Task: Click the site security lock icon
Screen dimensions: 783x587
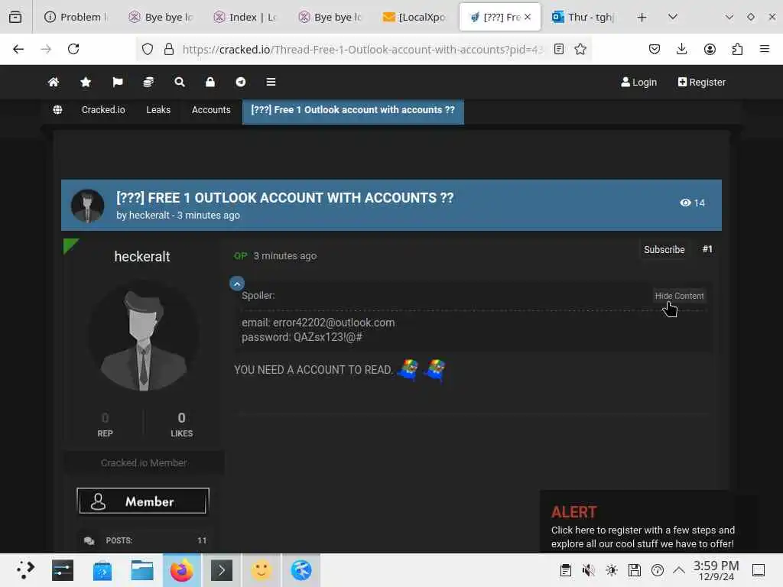Action: (169, 49)
